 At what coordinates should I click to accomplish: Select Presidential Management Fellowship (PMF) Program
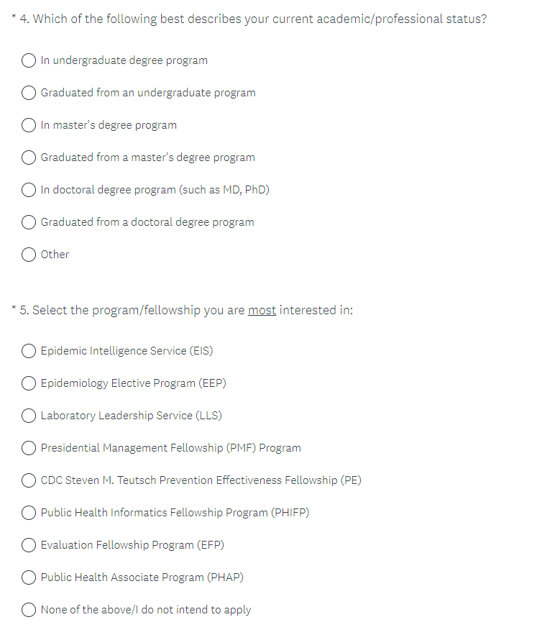[29, 448]
